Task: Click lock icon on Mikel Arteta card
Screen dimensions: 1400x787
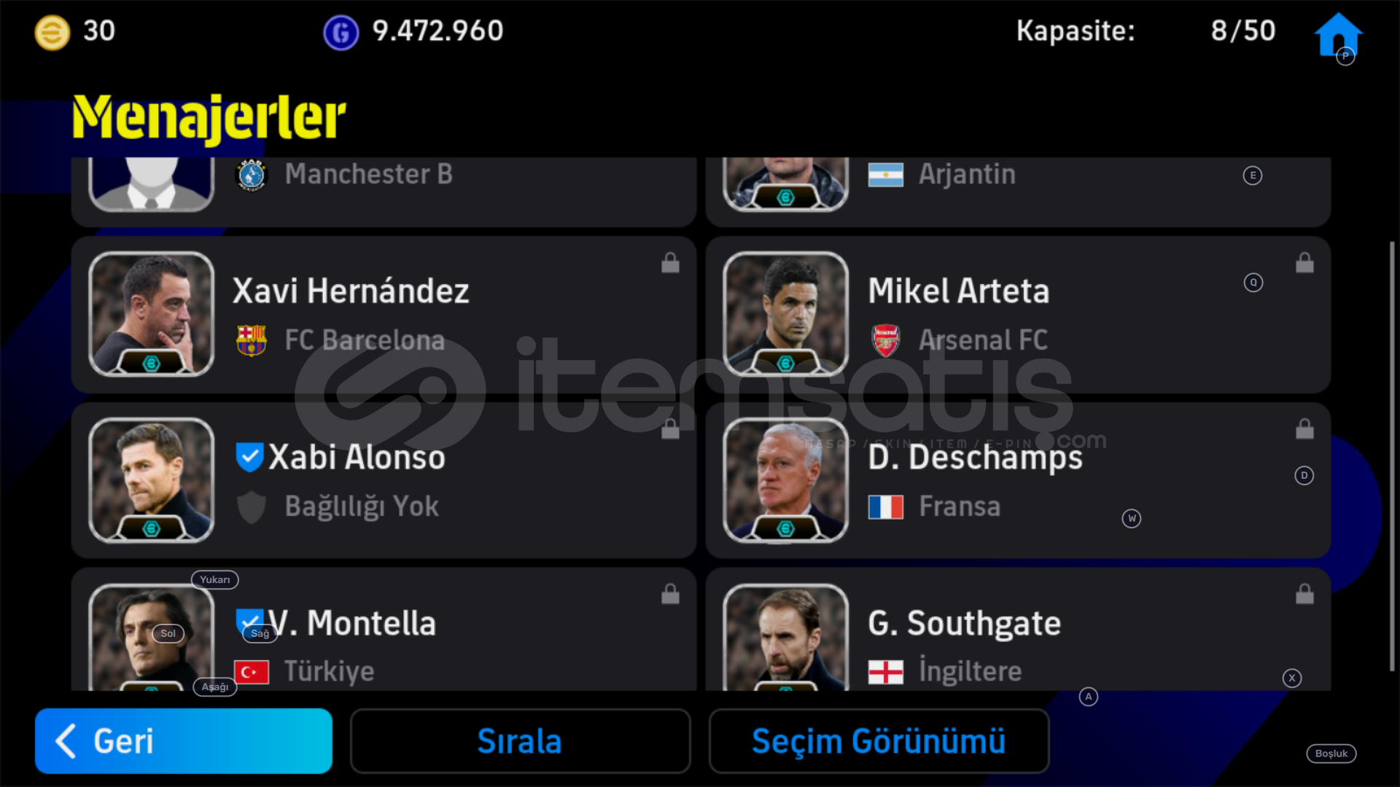Action: click(x=1304, y=262)
